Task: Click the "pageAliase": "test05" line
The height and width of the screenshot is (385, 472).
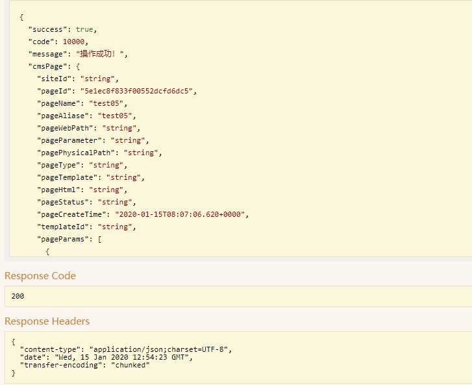Action: (87, 116)
